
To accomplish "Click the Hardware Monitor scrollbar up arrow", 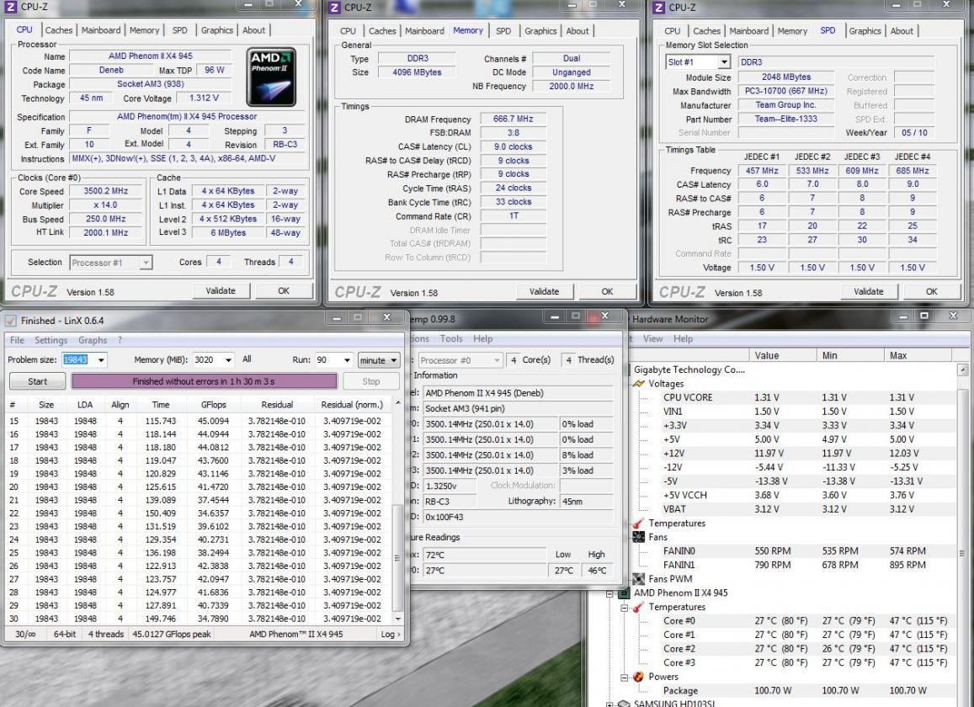I will [x=963, y=369].
